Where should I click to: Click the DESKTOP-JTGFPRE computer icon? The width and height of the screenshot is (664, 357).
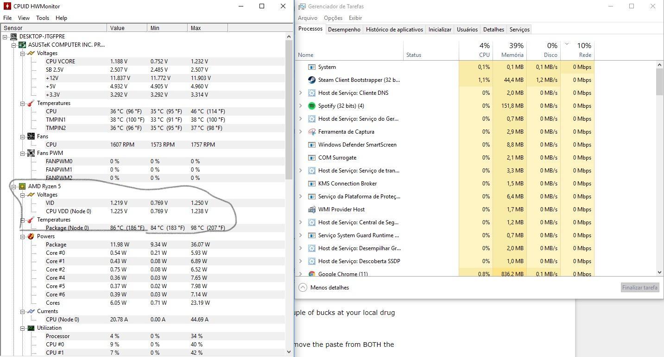tap(13, 37)
